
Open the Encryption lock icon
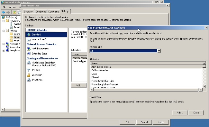pos(29,75)
